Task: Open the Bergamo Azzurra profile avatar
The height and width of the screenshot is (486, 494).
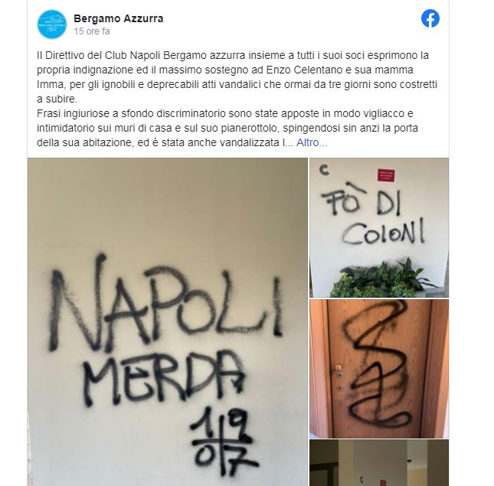Action: 52,24
